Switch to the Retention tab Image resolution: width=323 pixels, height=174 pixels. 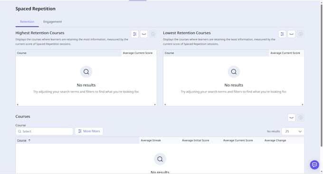point(27,22)
